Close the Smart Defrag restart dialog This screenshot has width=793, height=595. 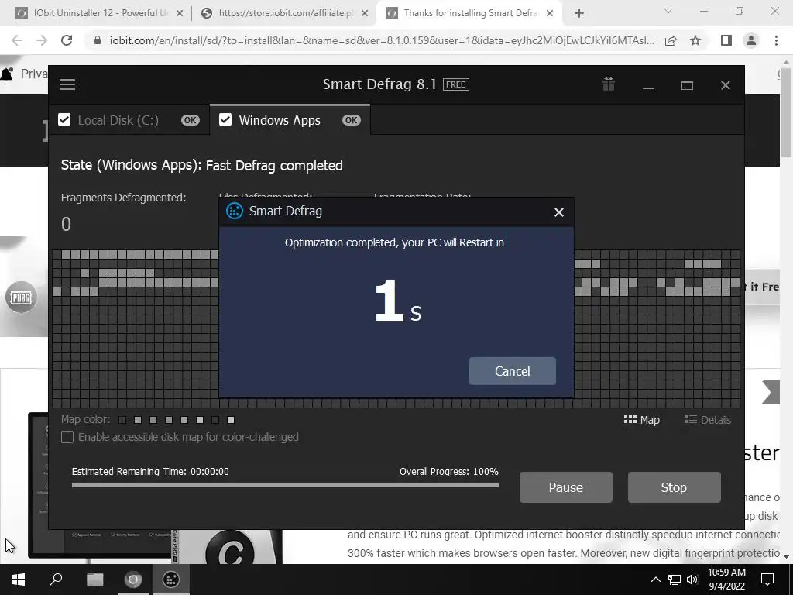click(x=559, y=212)
